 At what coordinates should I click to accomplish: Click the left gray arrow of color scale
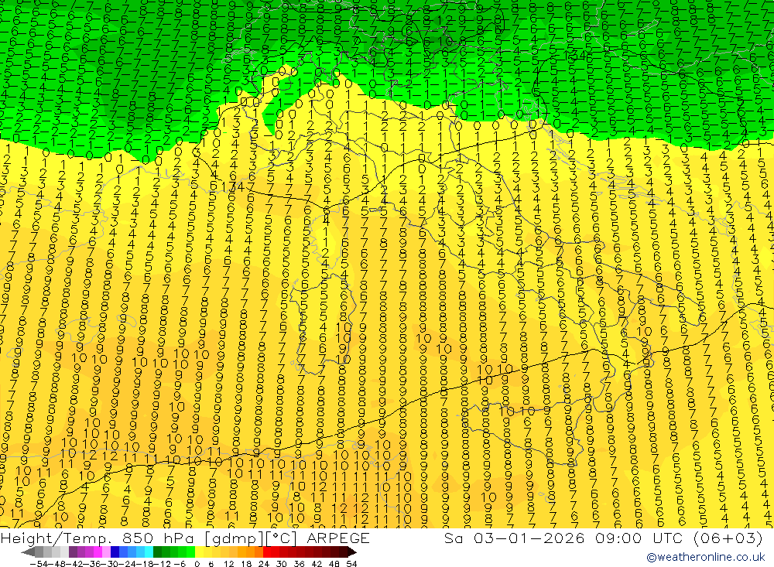28,552
